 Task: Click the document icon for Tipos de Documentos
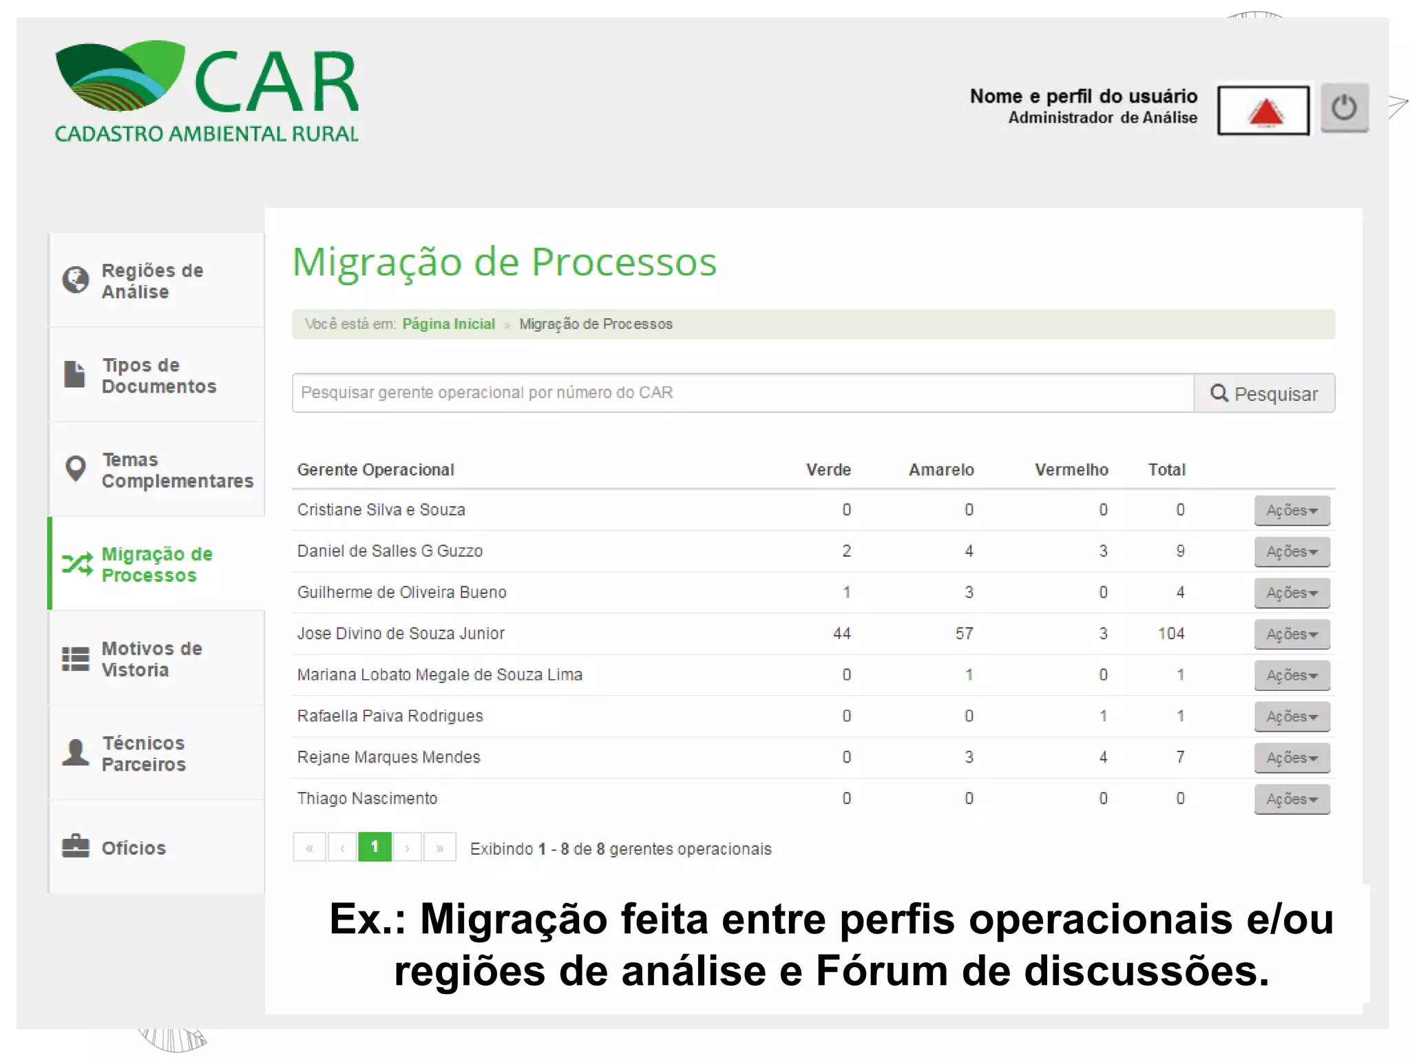coord(74,374)
